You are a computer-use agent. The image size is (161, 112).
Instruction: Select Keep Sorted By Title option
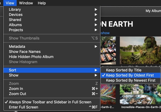click(123, 70)
